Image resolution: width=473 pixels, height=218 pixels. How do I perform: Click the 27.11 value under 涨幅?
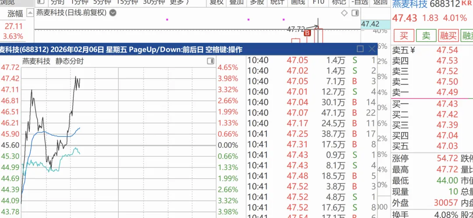[x=14, y=26]
